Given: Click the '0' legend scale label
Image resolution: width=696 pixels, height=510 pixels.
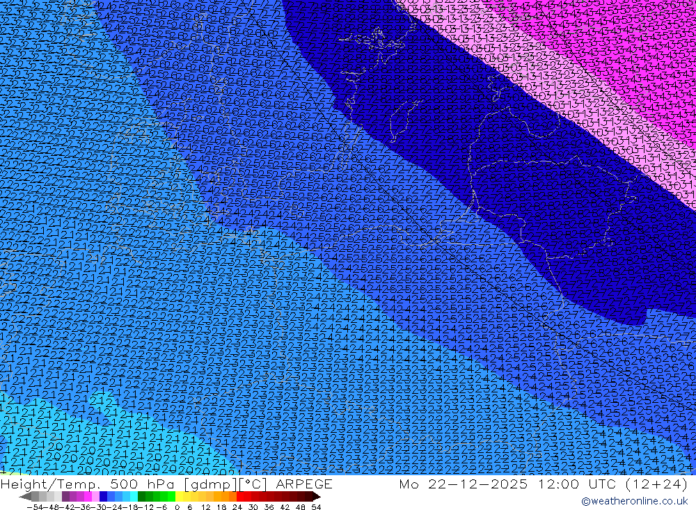Looking at the screenshot, I should [177, 507].
